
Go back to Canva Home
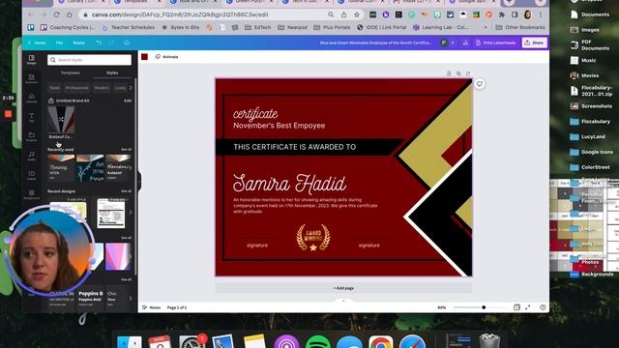[38, 43]
